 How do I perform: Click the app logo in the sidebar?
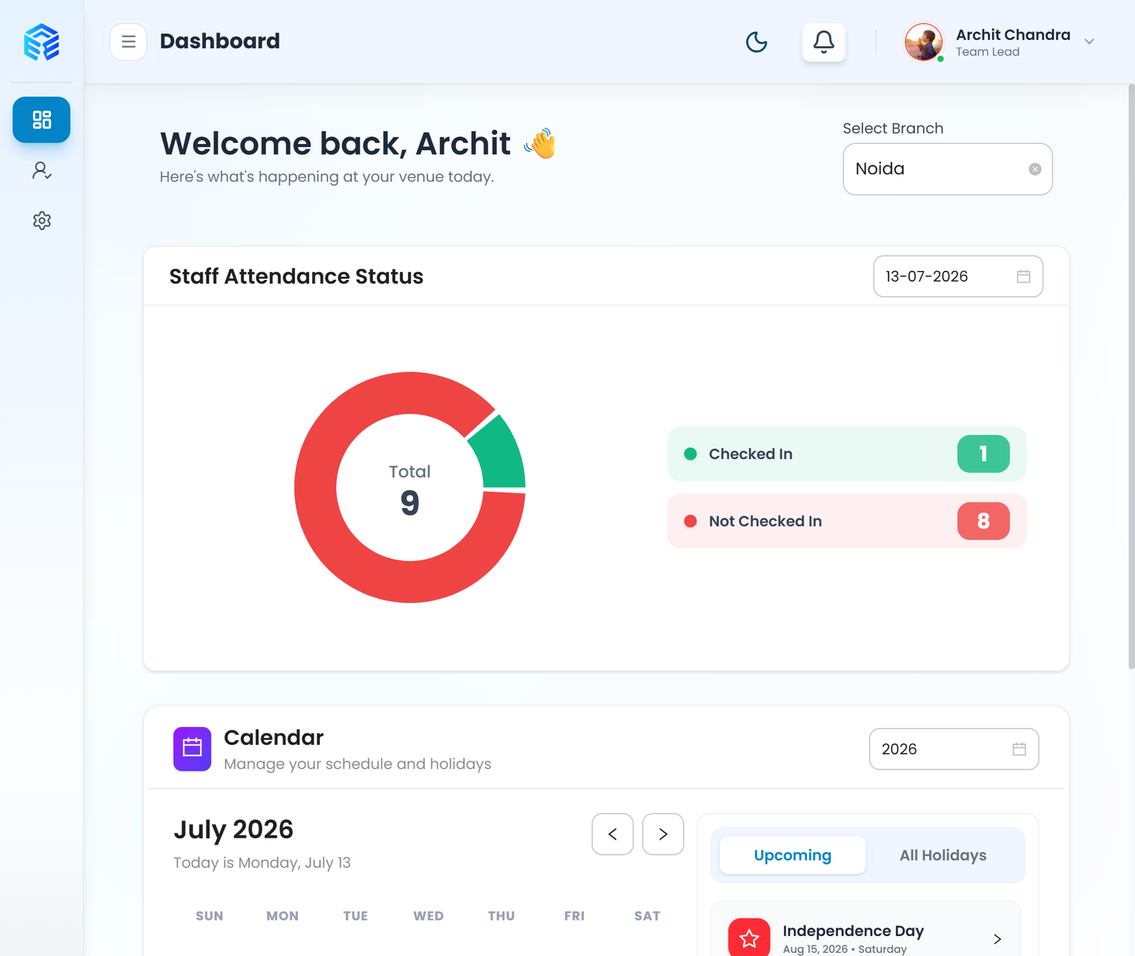click(x=41, y=42)
